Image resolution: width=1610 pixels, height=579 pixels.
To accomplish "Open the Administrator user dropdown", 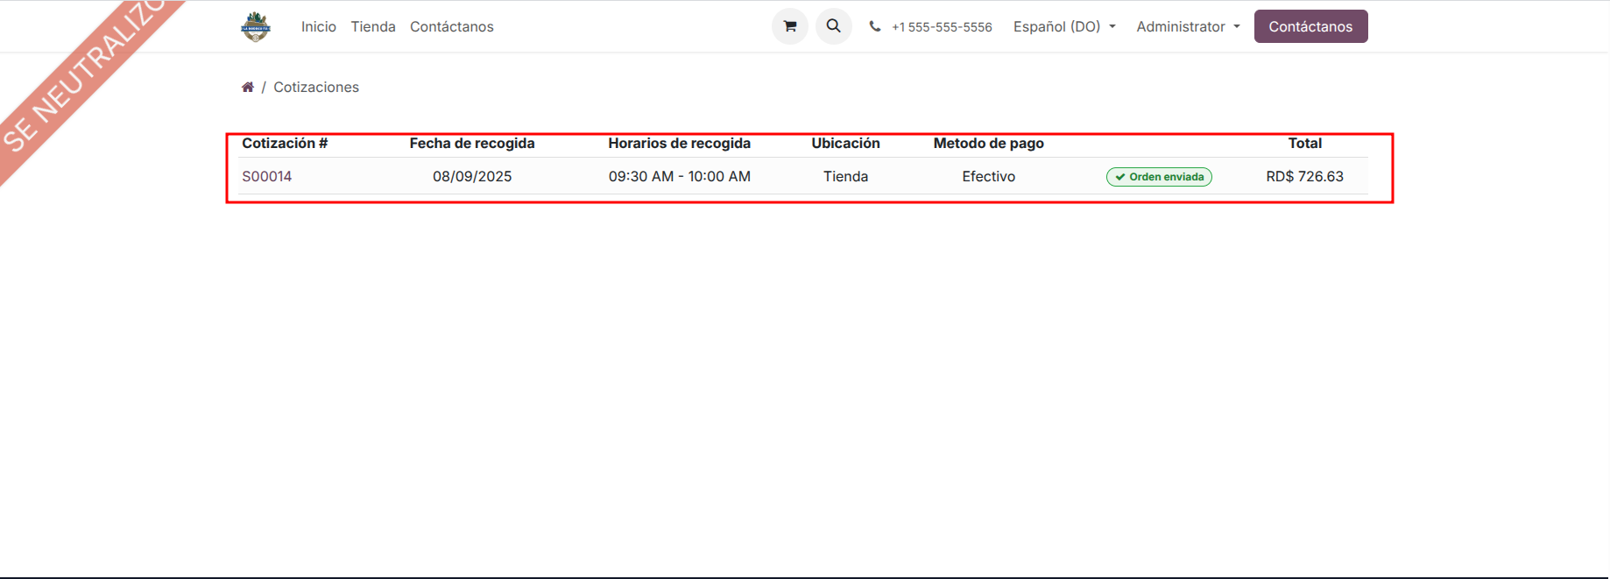I will (1188, 26).
